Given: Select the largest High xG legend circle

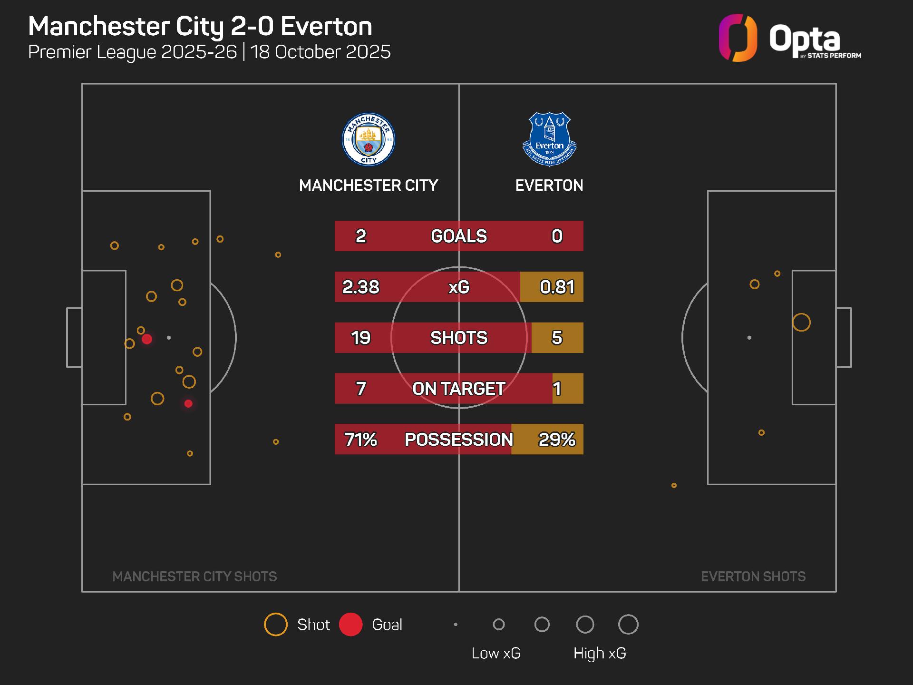Looking at the screenshot, I should tap(628, 624).
